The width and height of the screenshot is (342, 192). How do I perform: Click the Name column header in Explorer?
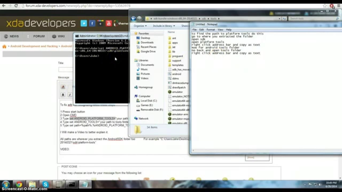(171, 32)
